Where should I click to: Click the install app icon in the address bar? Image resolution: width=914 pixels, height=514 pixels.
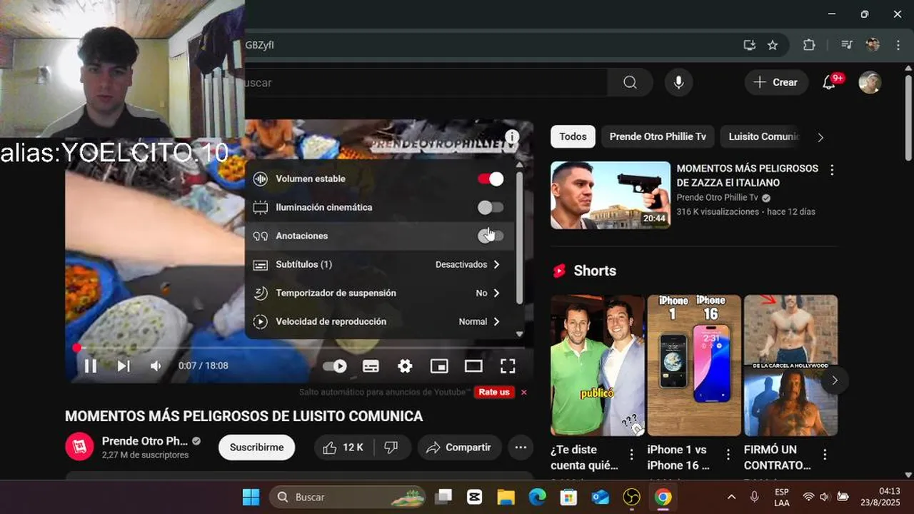click(749, 45)
